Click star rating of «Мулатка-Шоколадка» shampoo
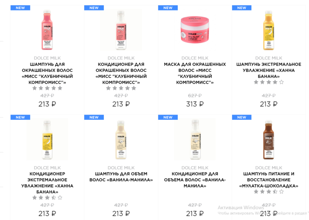Screen dimensions: 309x220 coord(268,192)
